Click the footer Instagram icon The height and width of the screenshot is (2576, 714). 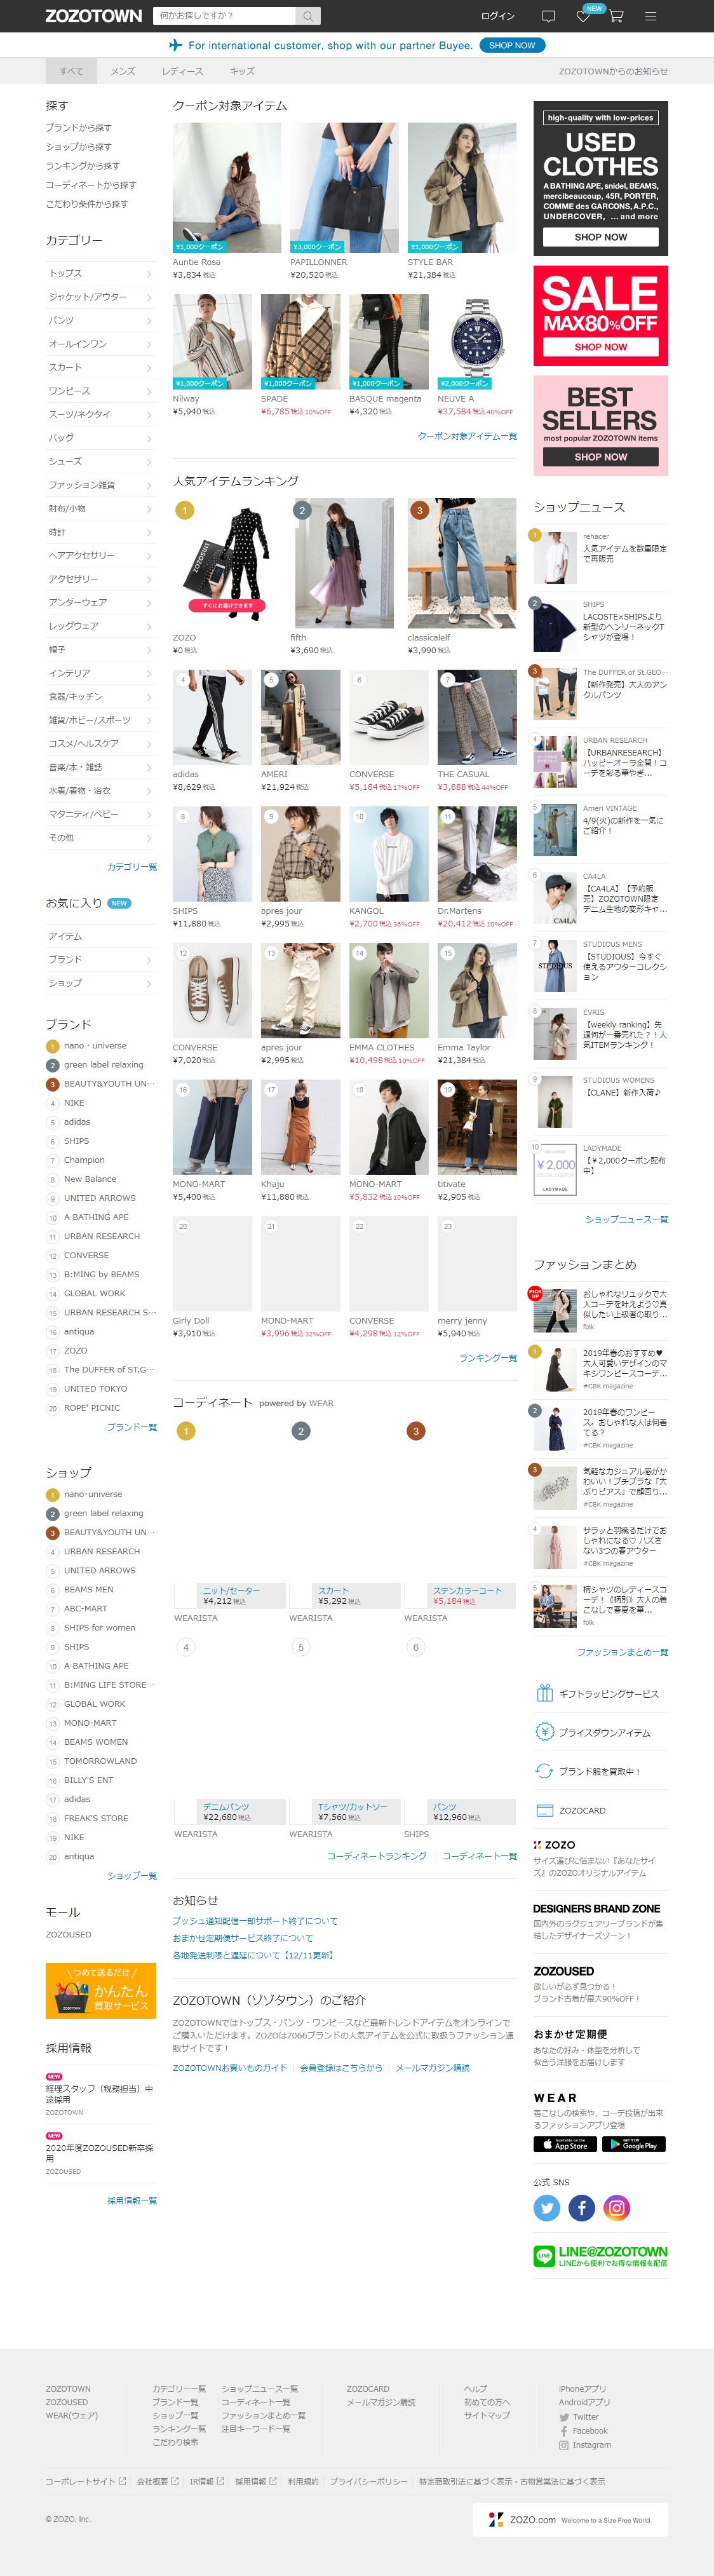click(x=564, y=2444)
